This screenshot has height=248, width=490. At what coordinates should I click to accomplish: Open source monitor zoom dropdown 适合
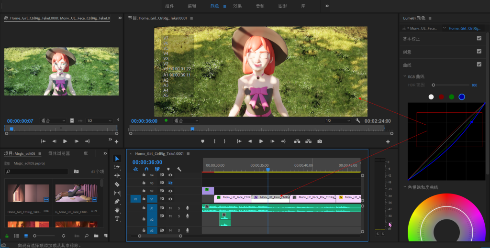[53, 121]
